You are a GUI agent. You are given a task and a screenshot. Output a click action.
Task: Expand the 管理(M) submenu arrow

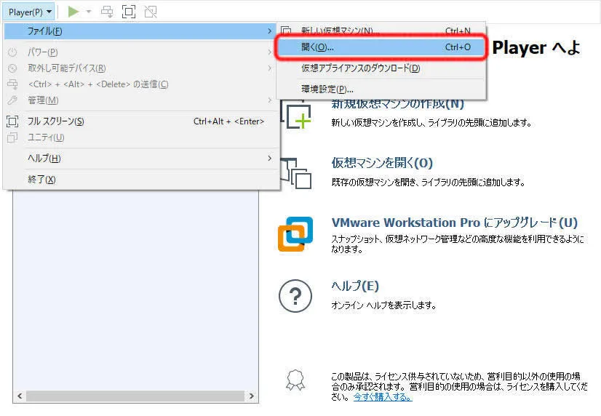[x=269, y=100]
